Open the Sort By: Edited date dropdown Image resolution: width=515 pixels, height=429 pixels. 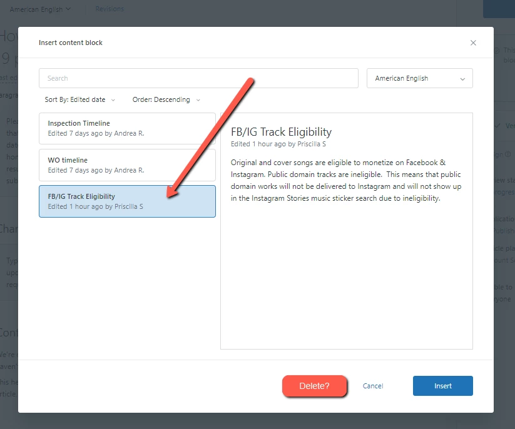[x=80, y=99]
